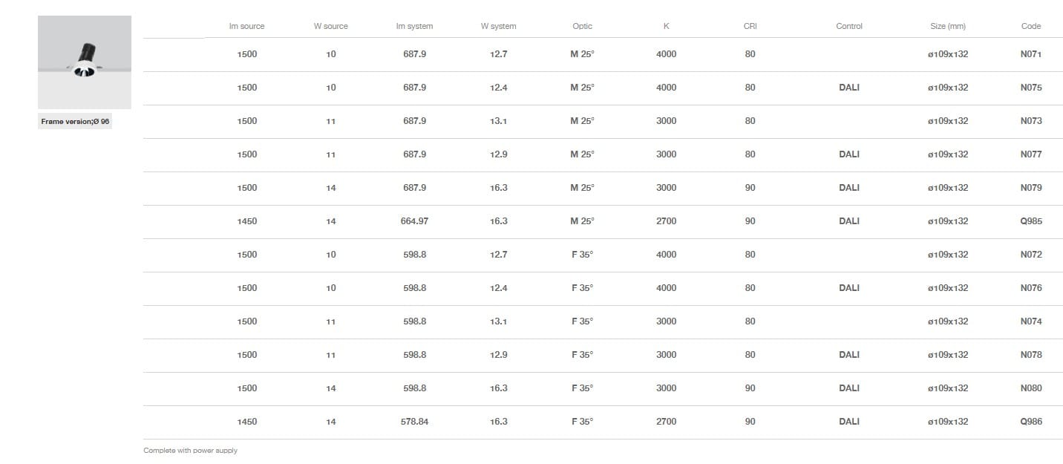
Task: Click the 'Size (mm)' column header
Action: click(x=947, y=26)
